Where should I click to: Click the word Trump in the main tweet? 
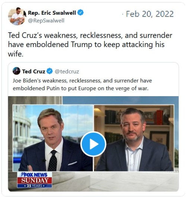[x=81, y=44]
